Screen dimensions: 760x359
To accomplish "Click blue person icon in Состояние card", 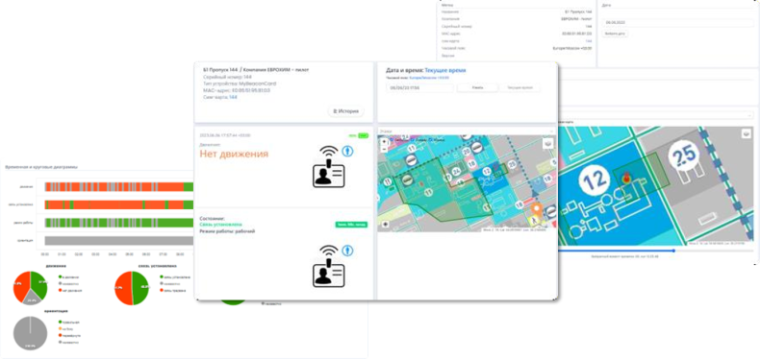I will tap(347, 251).
